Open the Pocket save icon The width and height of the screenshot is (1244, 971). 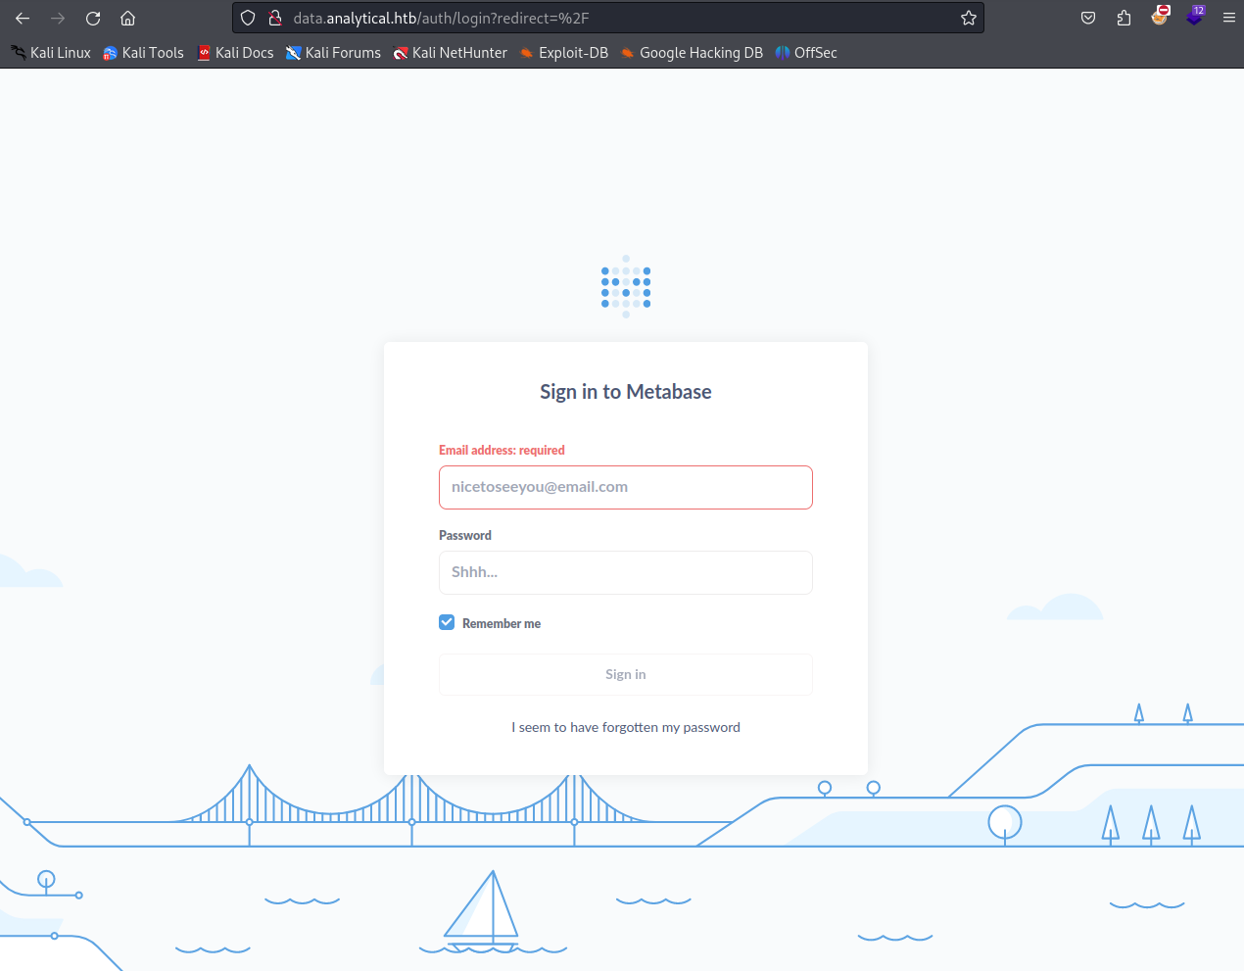point(1088,18)
